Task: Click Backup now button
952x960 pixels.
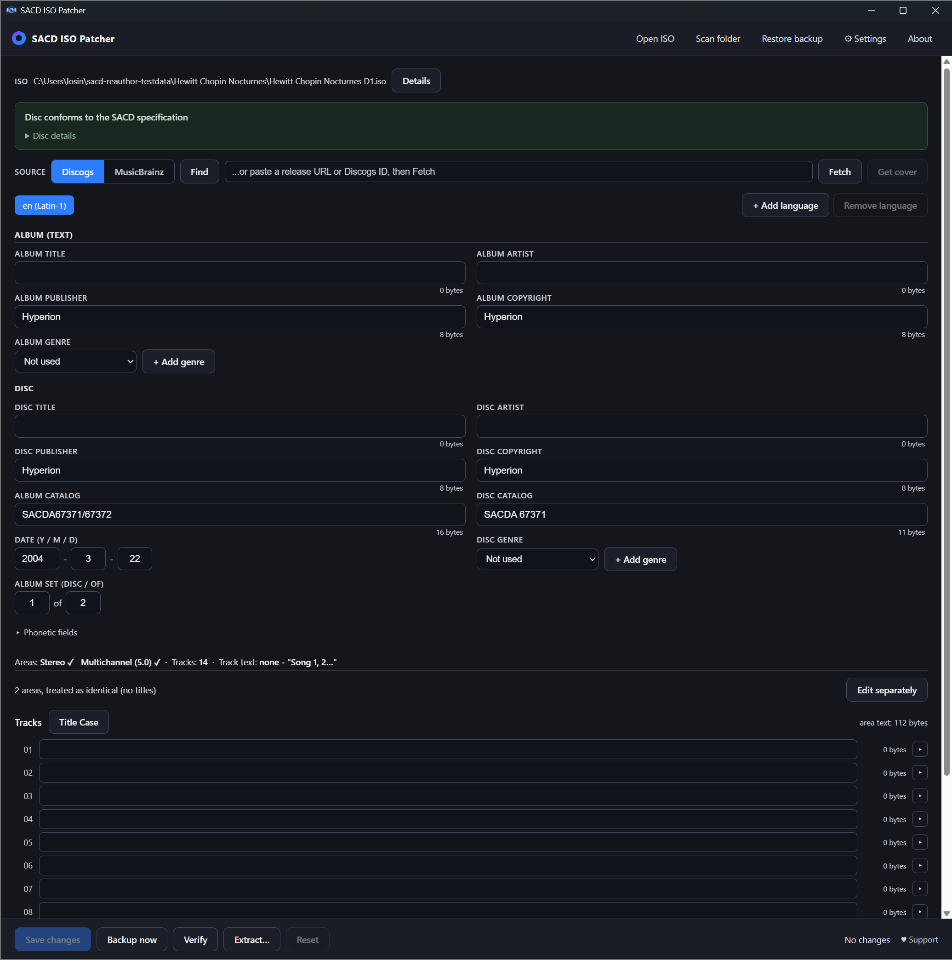Action: pos(131,939)
